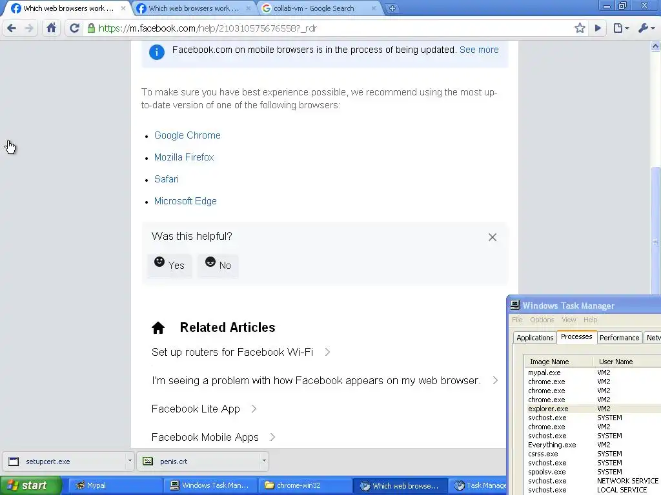Click the green padlock security icon

point(91,28)
